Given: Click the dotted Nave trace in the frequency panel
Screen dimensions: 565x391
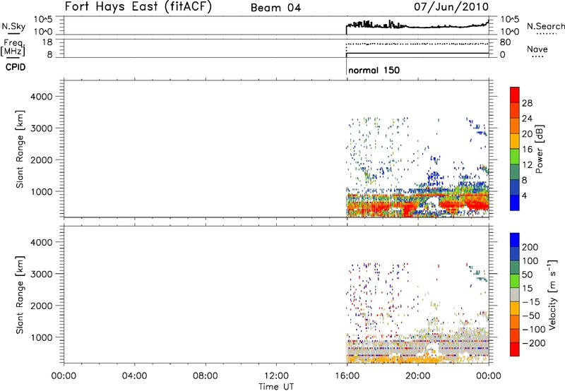Looking at the screenshot, I should click(x=418, y=44).
